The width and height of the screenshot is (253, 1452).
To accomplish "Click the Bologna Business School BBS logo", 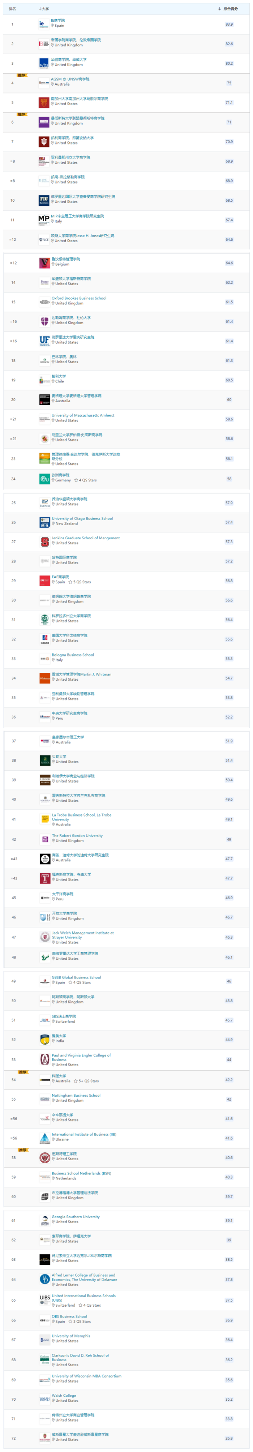I will tap(44, 658).
